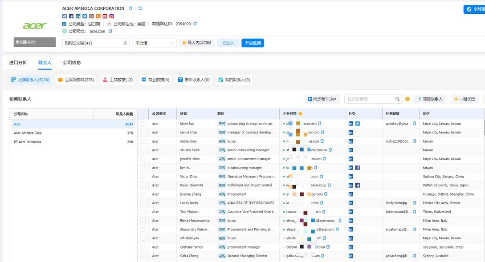Click the 相关图片(20) label under Acer logo
This screenshot has width=485, height=262.
tap(35, 42)
